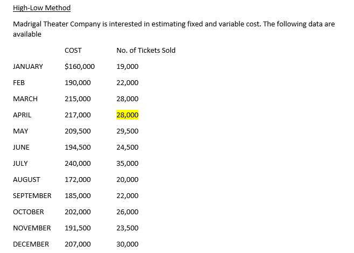Click January's 19,000 tickets value
The width and height of the screenshot is (354, 253).
[x=127, y=67]
